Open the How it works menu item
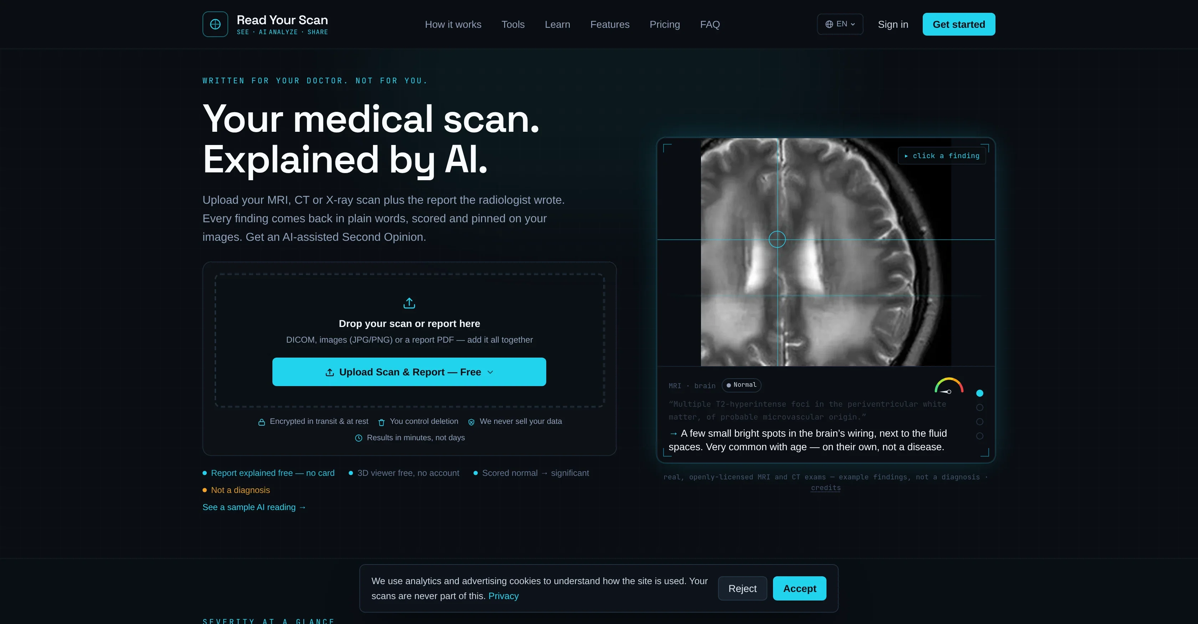Viewport: 1198px width, 624px height. 453,24
